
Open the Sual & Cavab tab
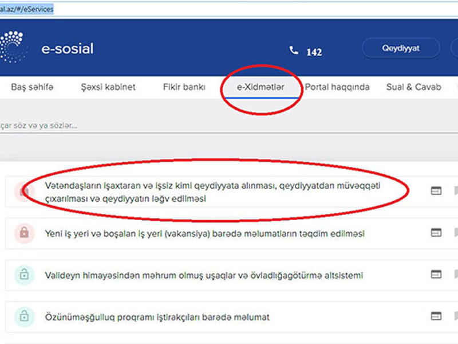[413, 87]
